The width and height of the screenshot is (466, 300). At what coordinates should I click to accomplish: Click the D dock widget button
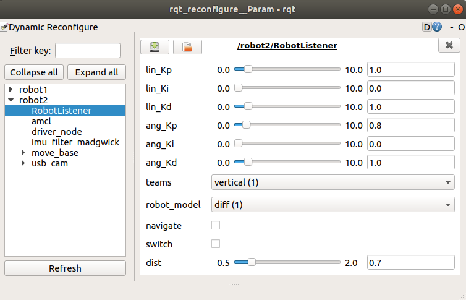[x=427, y=27]
